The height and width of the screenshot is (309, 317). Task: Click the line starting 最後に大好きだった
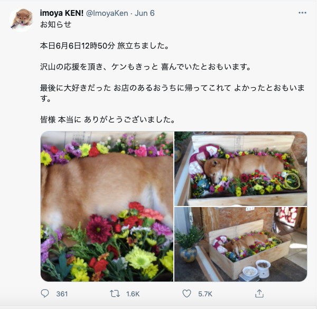pyautogui.click(x=172, y=93)
